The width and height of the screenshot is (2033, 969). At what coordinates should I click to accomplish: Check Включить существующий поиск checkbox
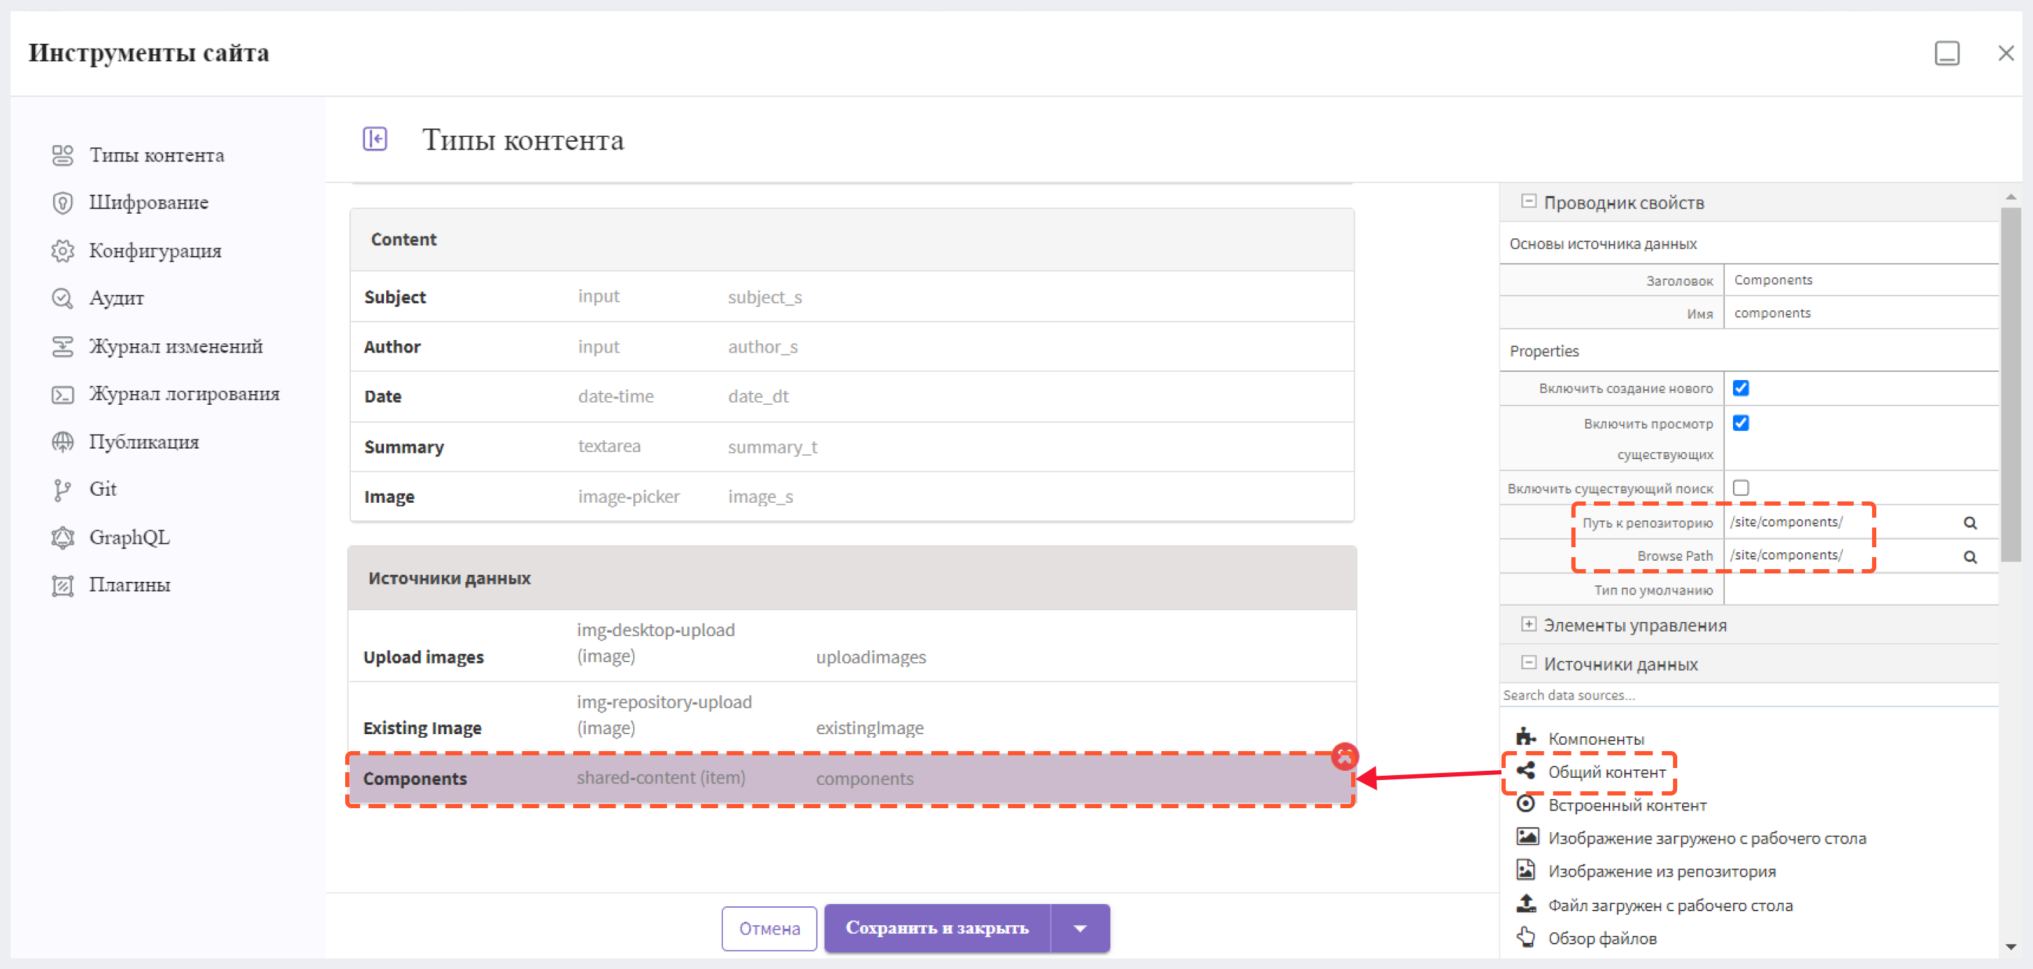(x=1740, y=488)
